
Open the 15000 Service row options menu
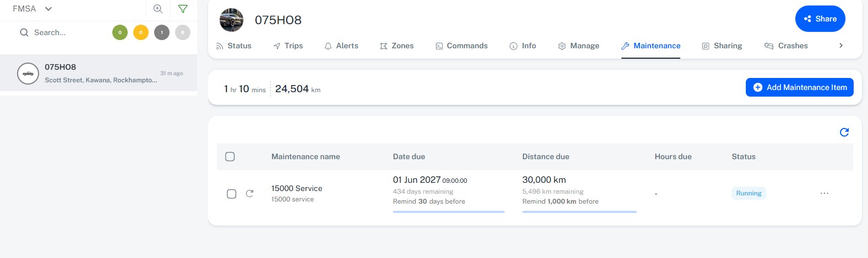(824, 193)
